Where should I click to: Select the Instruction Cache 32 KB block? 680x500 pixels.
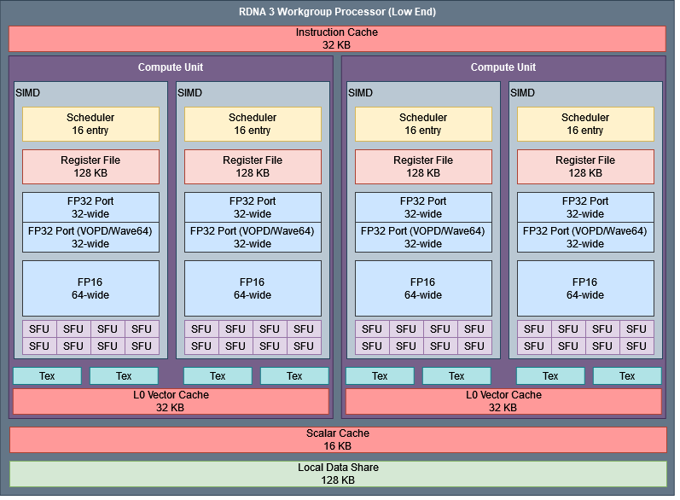(x=337, y=38)
